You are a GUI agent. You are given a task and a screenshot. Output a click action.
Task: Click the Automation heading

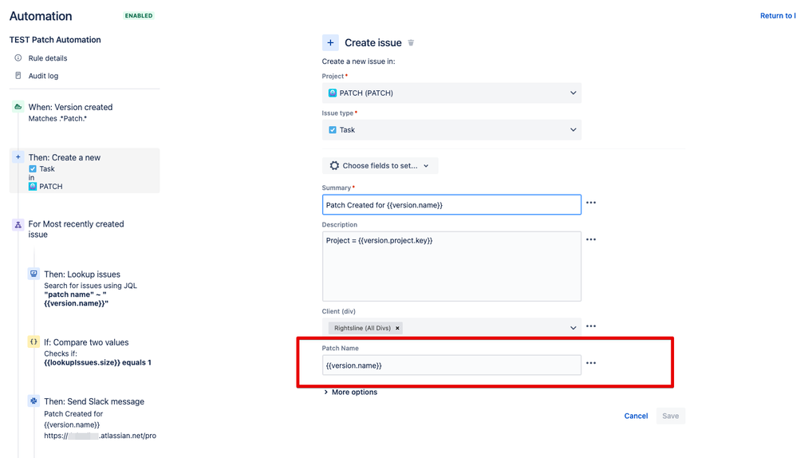pos(41,16)
